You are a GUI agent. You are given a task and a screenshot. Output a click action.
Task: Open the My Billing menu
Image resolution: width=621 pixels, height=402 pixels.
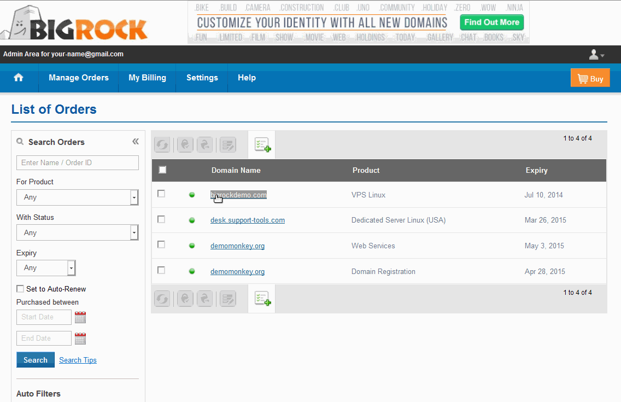pos(148,78)
